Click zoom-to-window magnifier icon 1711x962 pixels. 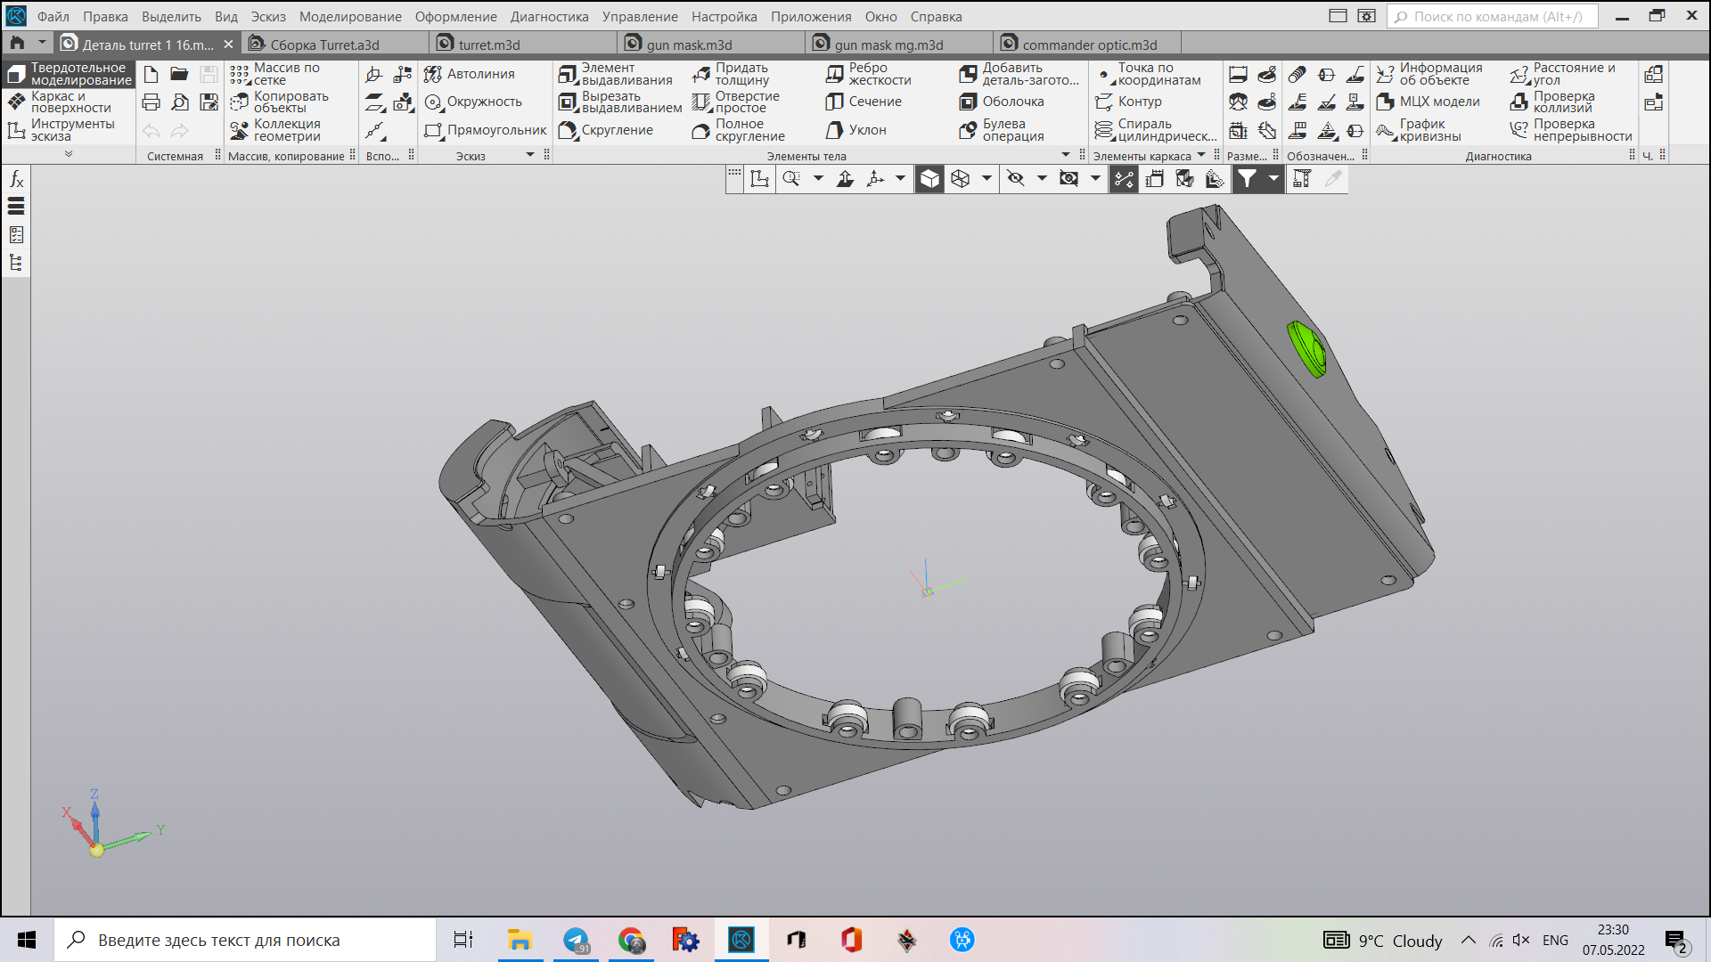[x=791, y=179]
